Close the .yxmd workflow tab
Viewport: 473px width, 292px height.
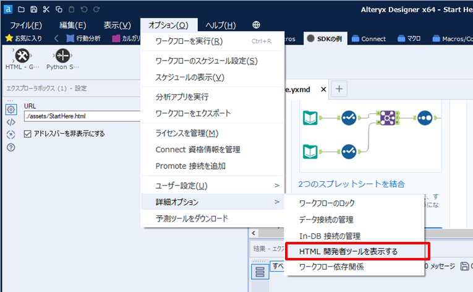pyautogui.click(x=323, y=89)
